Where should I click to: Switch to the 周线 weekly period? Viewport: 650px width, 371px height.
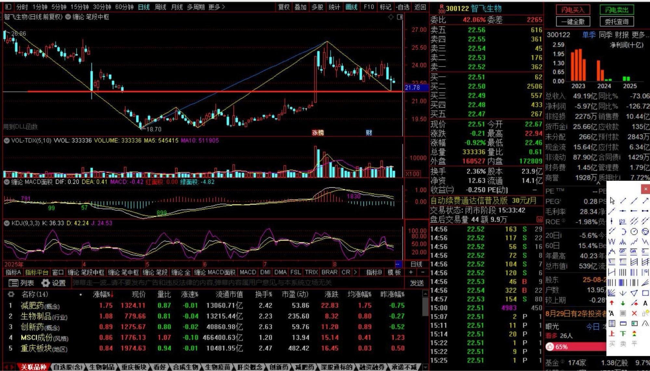tap(160, 7)
